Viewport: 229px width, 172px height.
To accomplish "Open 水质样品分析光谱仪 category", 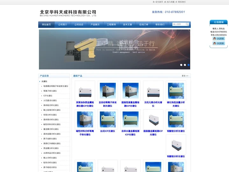I will pyautogui.click(x=52, y=153).
